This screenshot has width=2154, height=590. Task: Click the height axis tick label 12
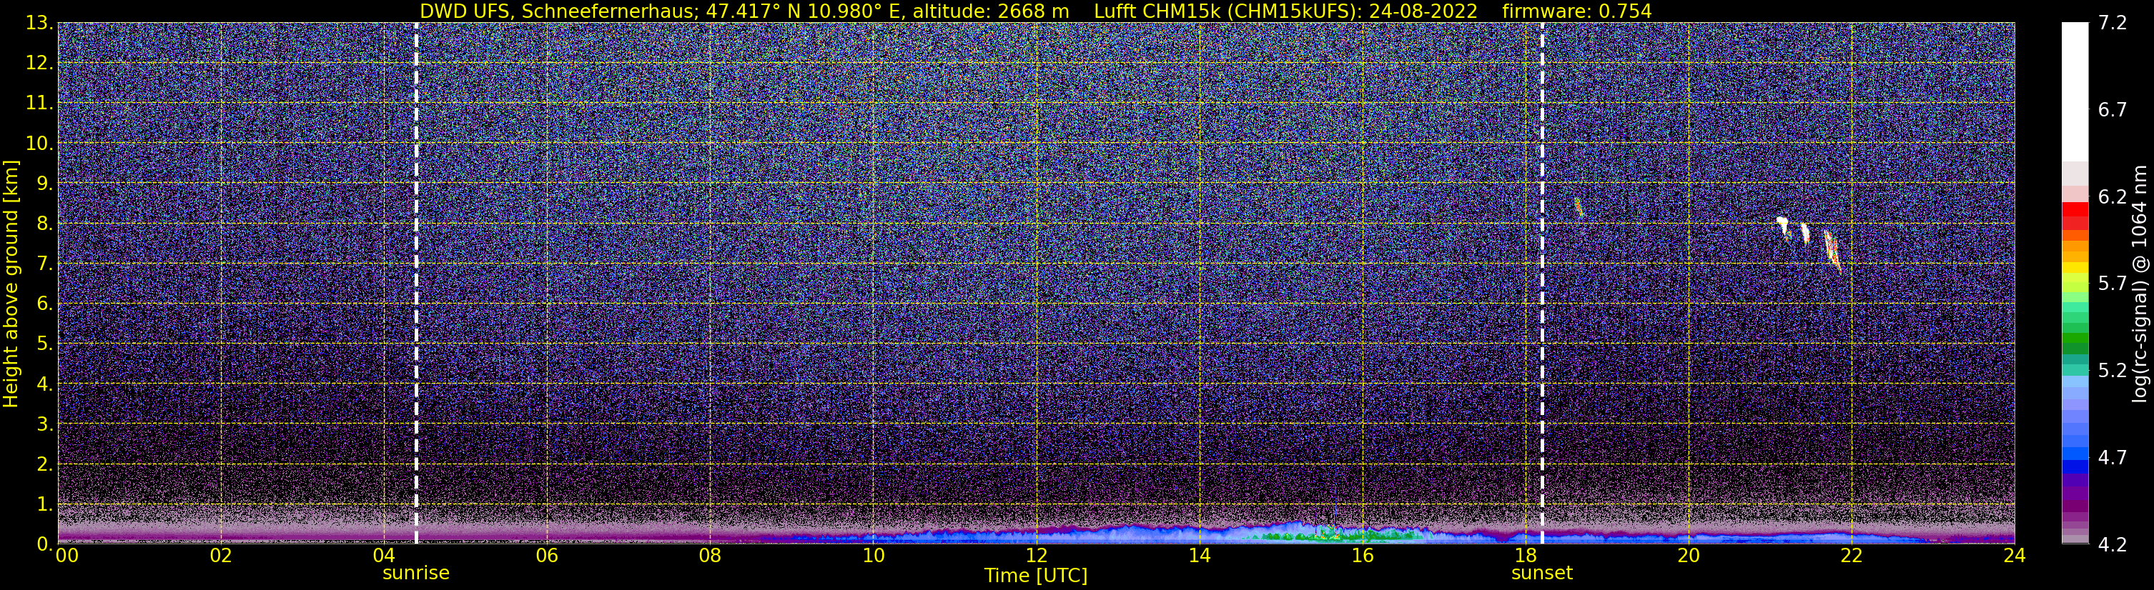coord(39,64)
